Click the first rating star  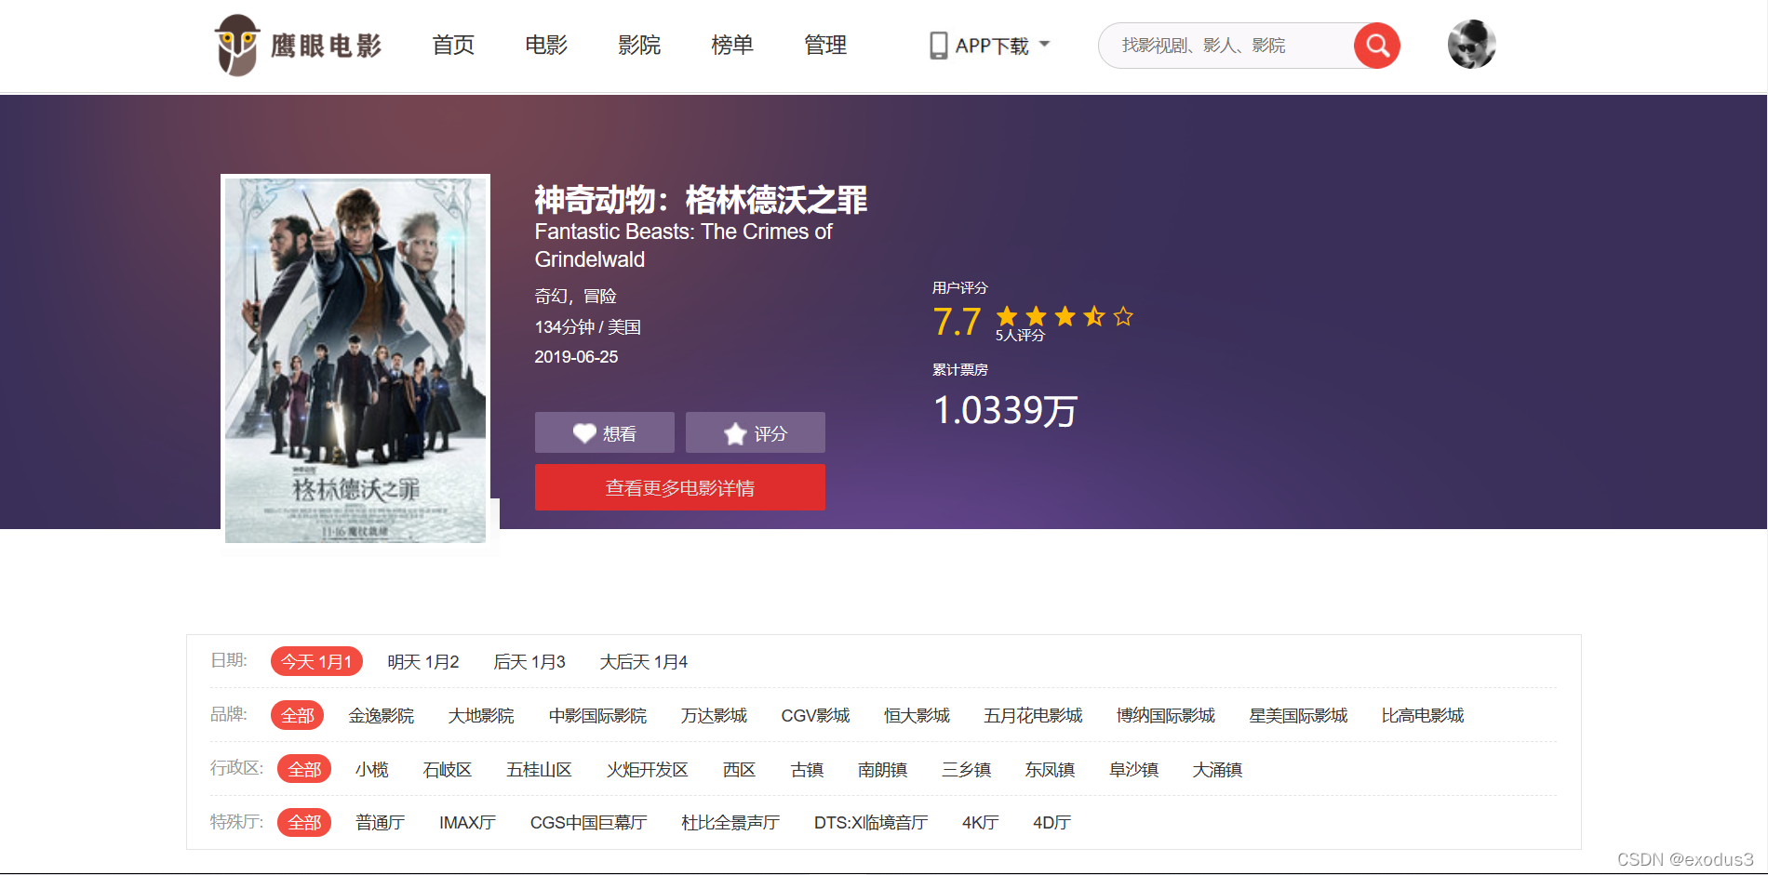1007,317
